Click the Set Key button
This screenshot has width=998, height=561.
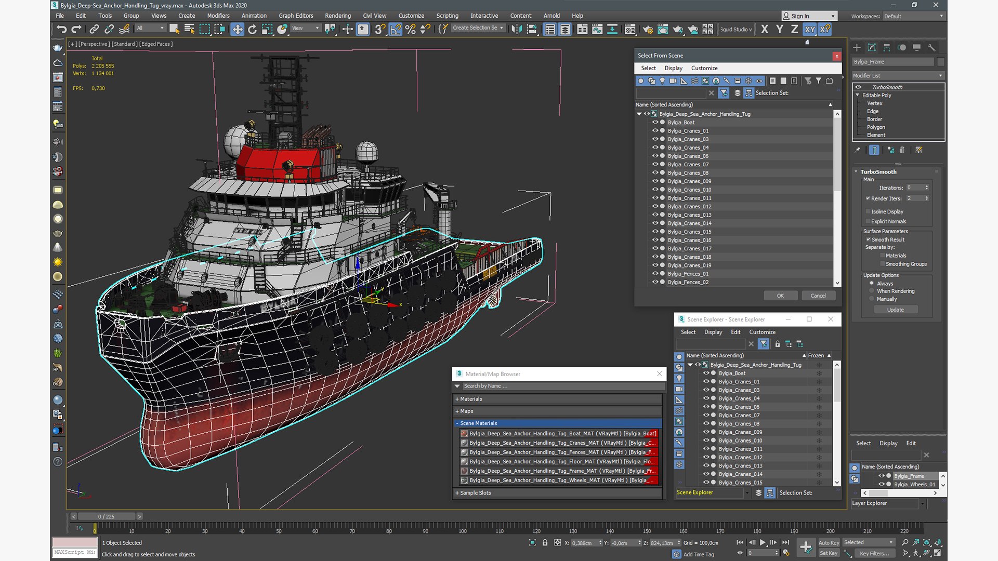tap(829, 553)
